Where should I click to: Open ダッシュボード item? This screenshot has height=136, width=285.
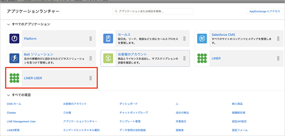(129, 104)
